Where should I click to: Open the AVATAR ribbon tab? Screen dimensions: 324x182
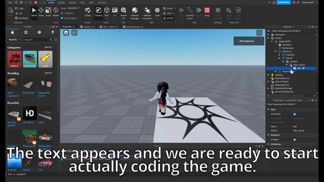tap(72, 3)
